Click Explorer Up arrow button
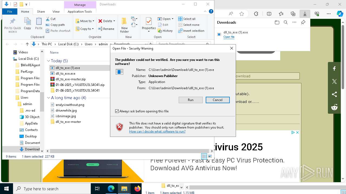The width and height of the screenshot is (346, 194). [x=27, y=44]
